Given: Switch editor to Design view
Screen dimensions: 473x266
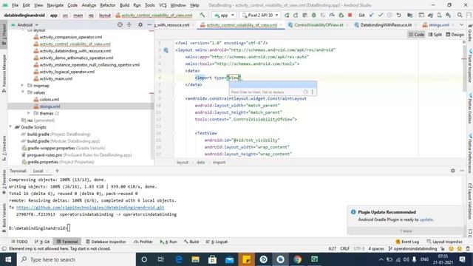Looking at the screenshot, I should (455, 35).
